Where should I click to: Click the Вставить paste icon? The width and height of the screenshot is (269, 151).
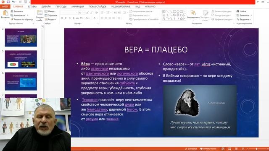[5, 13]
